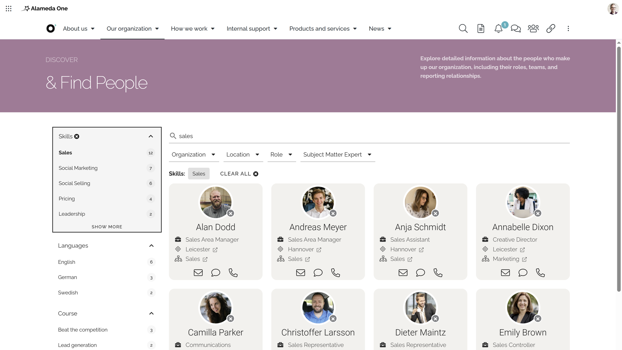Call Andreas Meyer via phone icon
The image size is (622, 350).
click(336, 273)
